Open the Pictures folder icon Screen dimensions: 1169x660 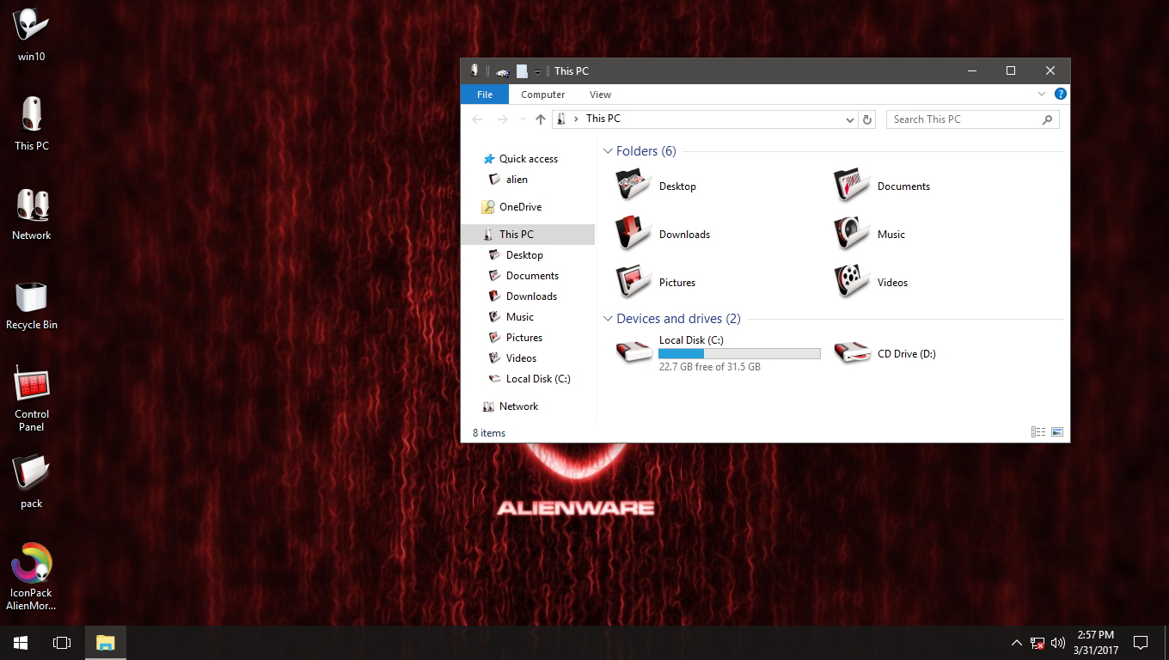[633, 282]
